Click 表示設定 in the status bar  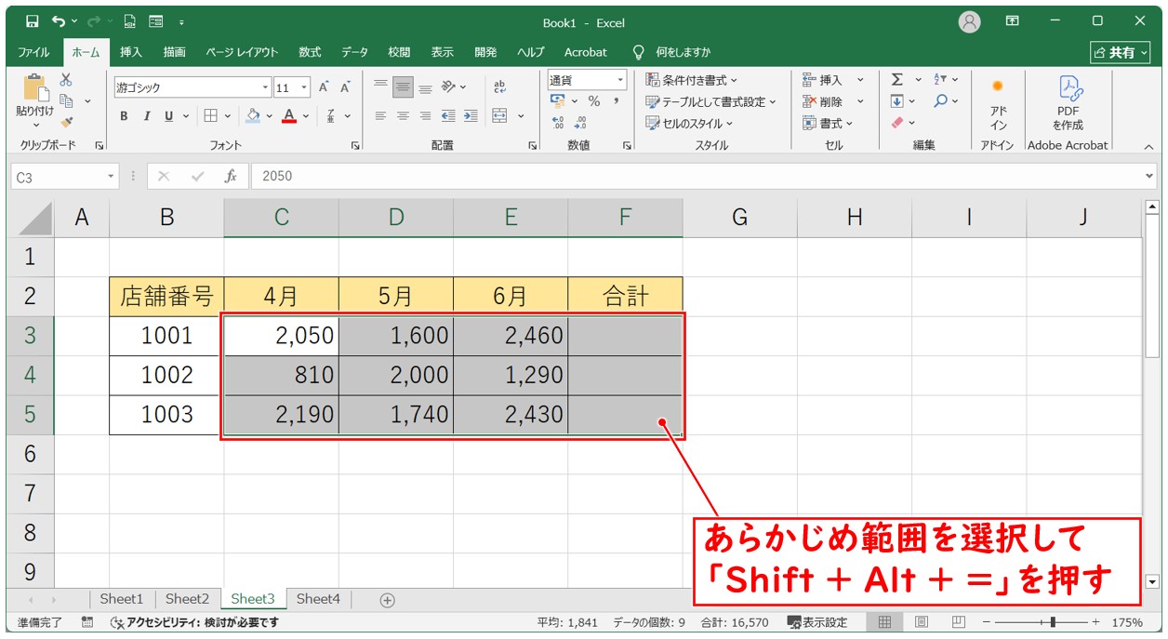point(817,622)
